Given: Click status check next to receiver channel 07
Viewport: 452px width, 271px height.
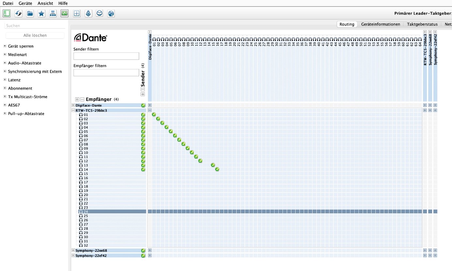Looking at the screenshot, I should pos(143,140).
